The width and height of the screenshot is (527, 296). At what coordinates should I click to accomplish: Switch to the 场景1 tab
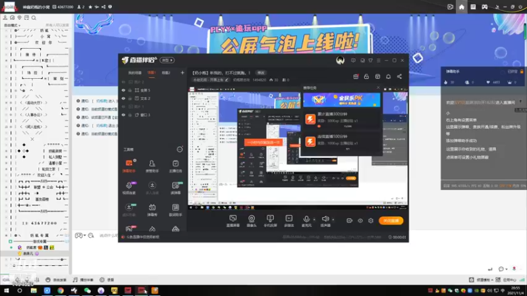[152, 73]
